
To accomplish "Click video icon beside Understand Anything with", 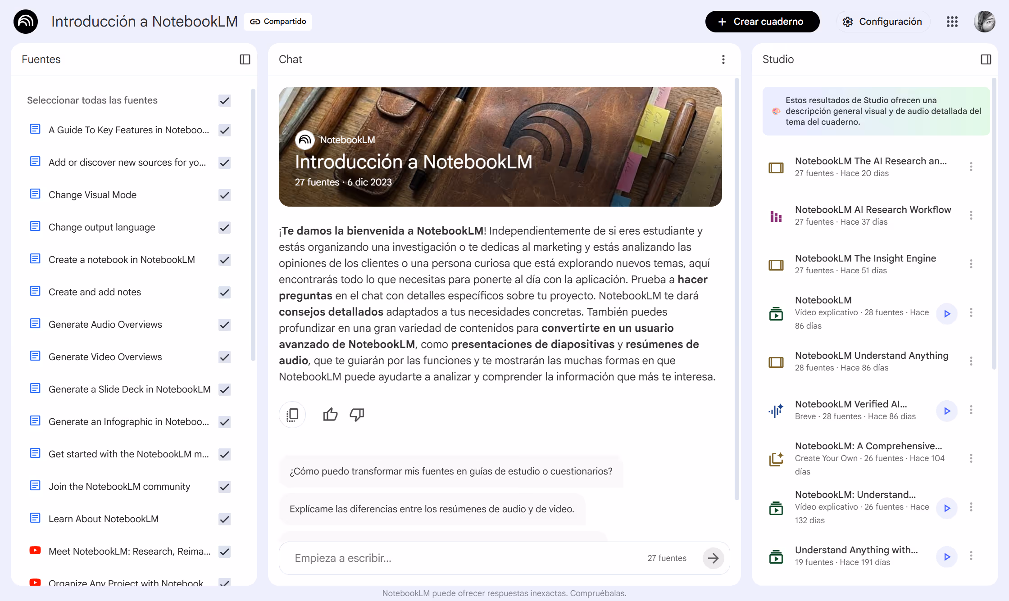I will 776,557.
